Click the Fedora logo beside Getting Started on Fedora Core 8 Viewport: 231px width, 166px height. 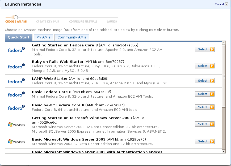[x=16, y=50]
